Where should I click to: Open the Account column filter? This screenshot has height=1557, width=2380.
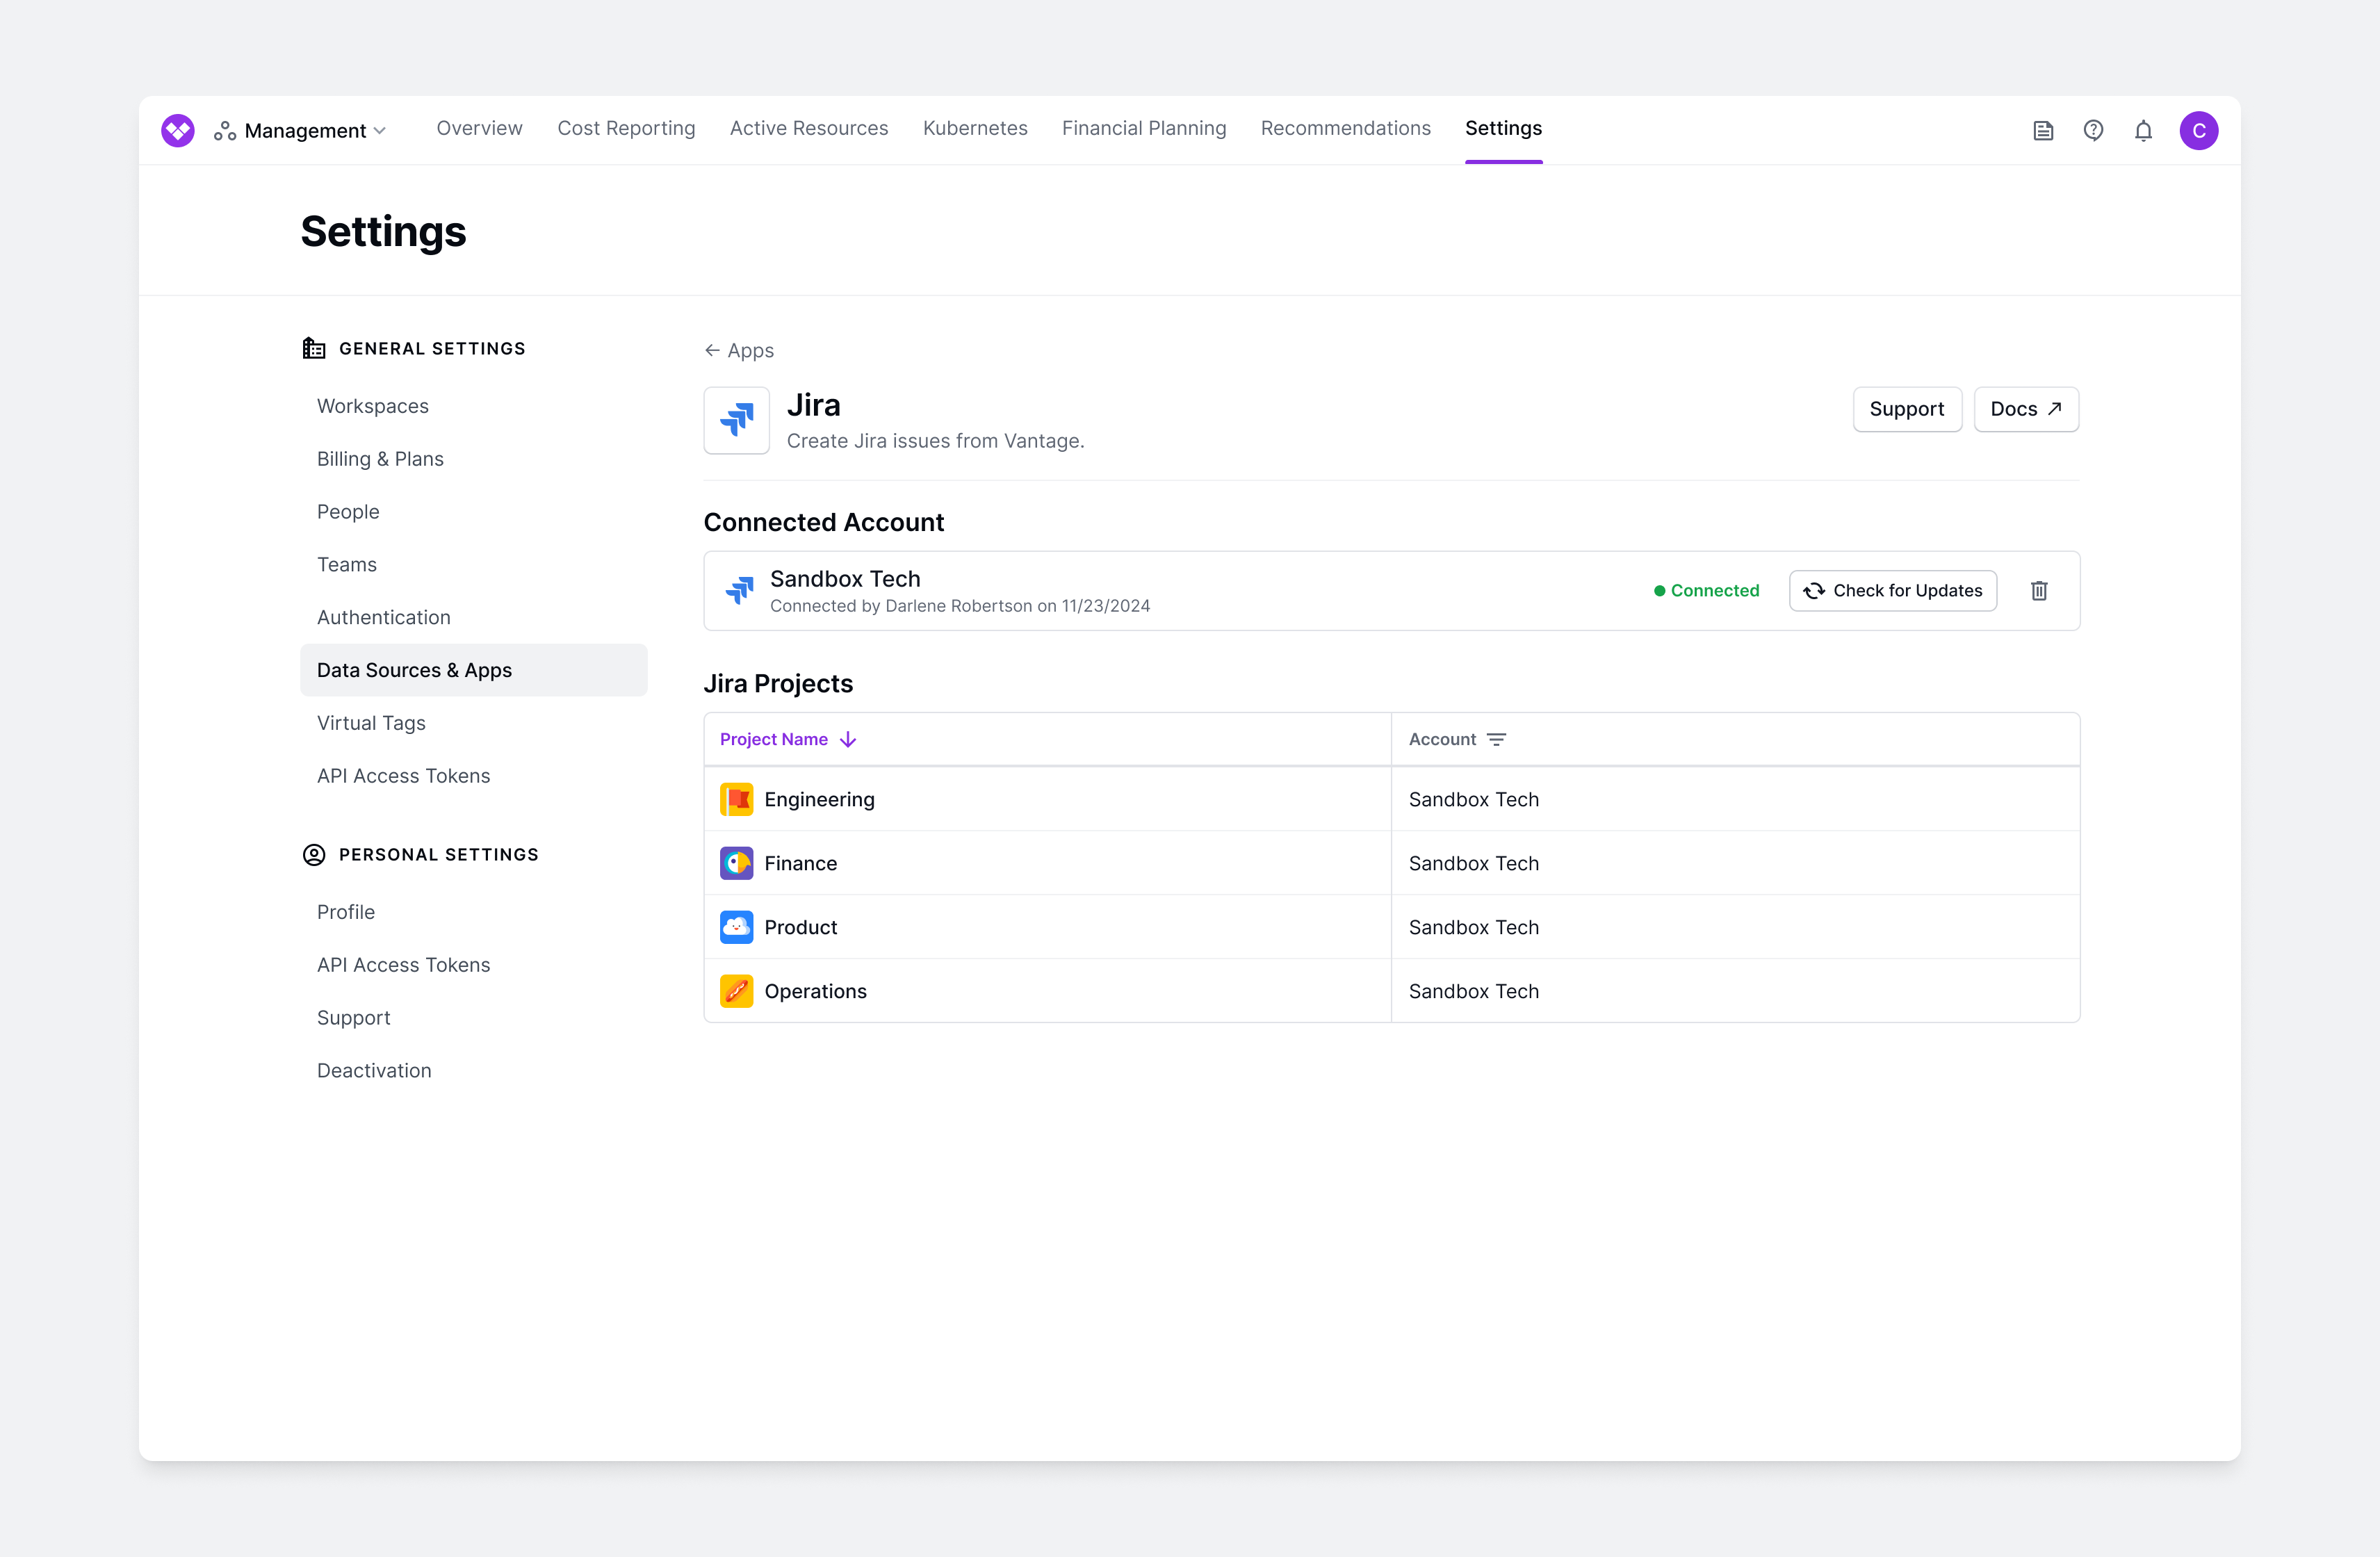[x=1496, y=739]
